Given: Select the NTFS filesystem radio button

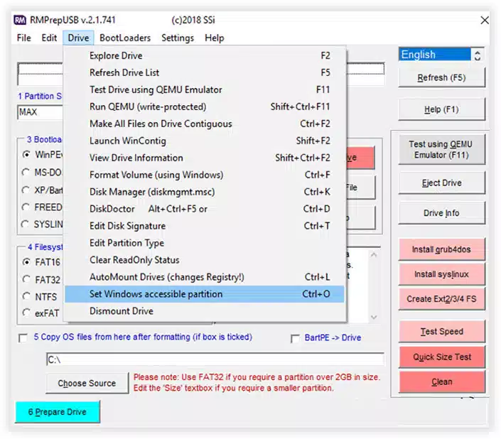Looking at the screenshot, I should point(26,297).
